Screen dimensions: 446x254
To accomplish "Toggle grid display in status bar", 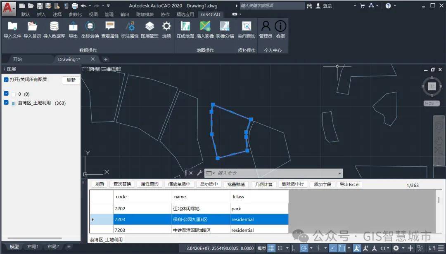I will (x=271, y=248).
